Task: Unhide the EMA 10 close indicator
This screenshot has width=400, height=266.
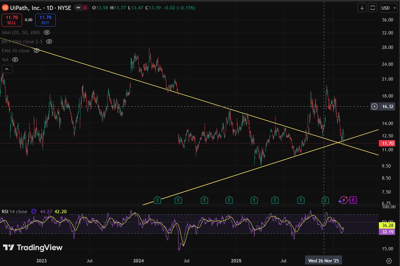Action: [x=36, y=51]
